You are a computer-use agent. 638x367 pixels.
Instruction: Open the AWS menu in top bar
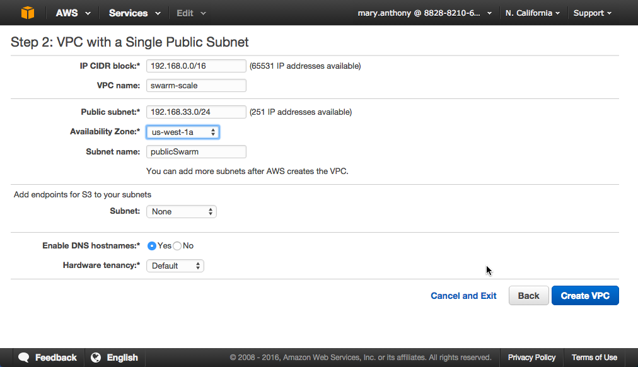click(72, 13)
